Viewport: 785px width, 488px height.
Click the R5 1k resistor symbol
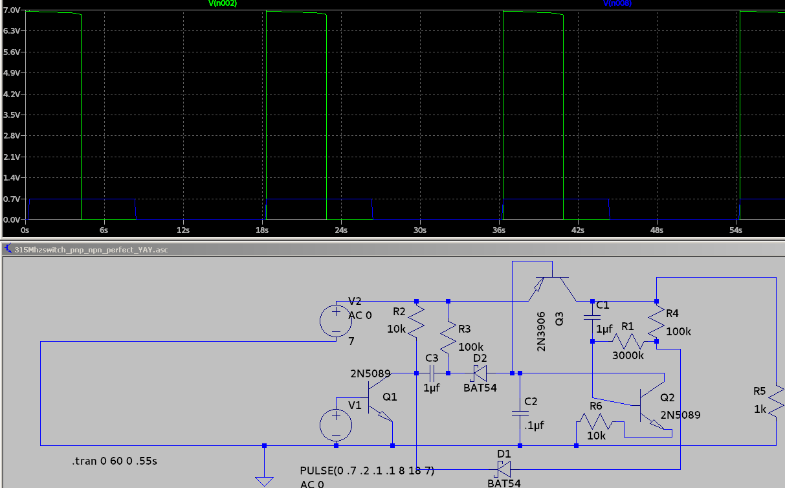tap(775, 401)
